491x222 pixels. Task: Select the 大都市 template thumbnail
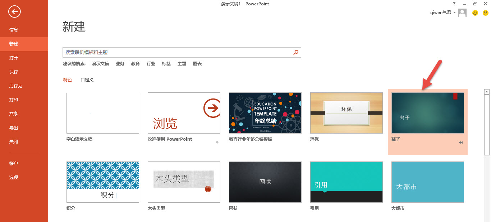(x=427, y=182)
